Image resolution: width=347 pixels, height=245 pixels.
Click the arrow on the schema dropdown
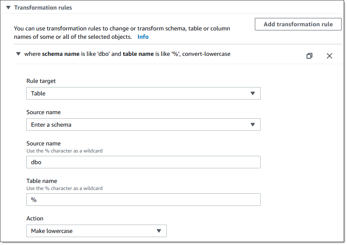(x=252, y=125)
